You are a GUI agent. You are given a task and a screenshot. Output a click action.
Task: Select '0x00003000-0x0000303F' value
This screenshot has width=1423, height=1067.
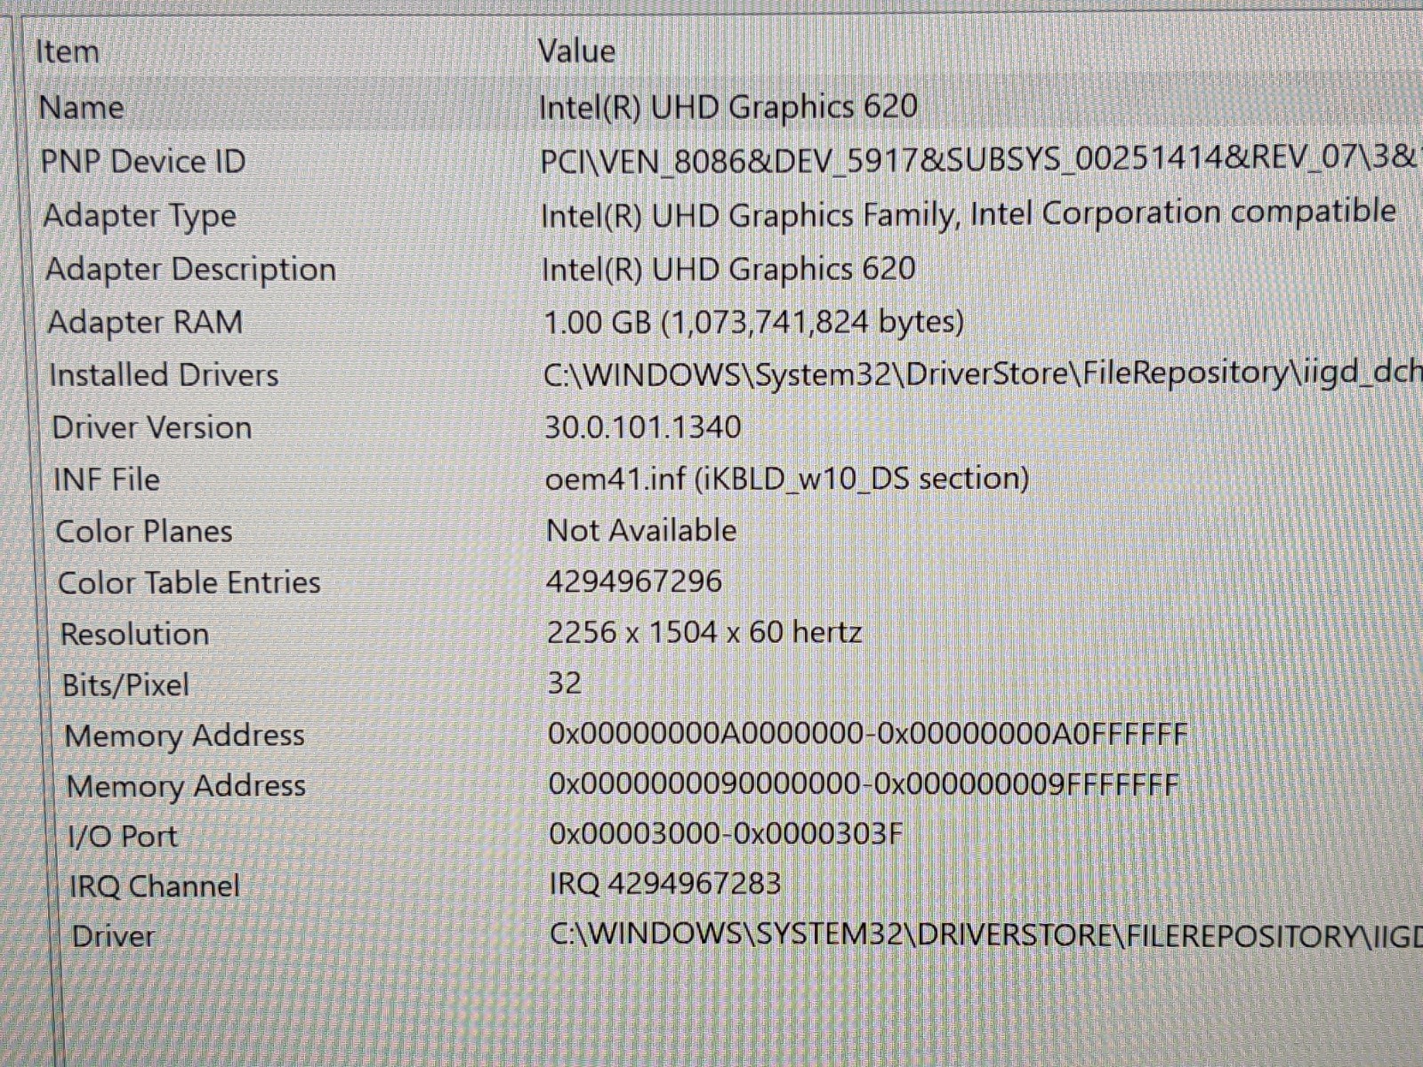point(727,834)
